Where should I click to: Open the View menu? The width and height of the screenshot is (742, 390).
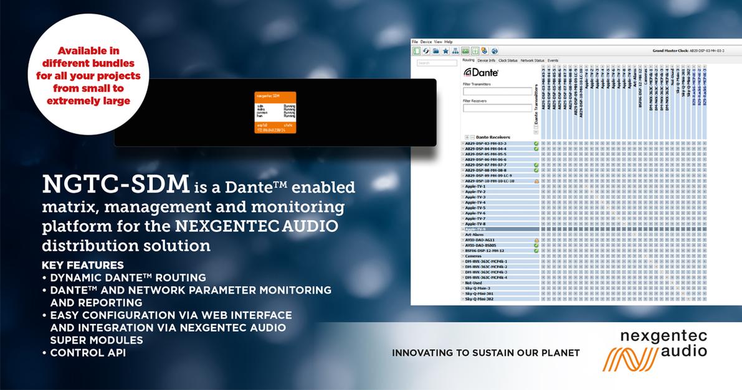437,42
